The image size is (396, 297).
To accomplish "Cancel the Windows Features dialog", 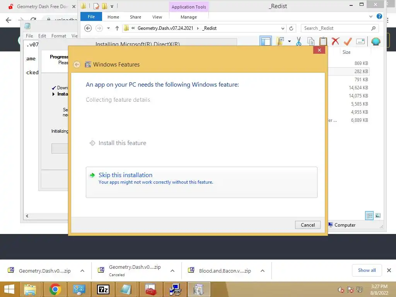I will (x=307, y=225).
